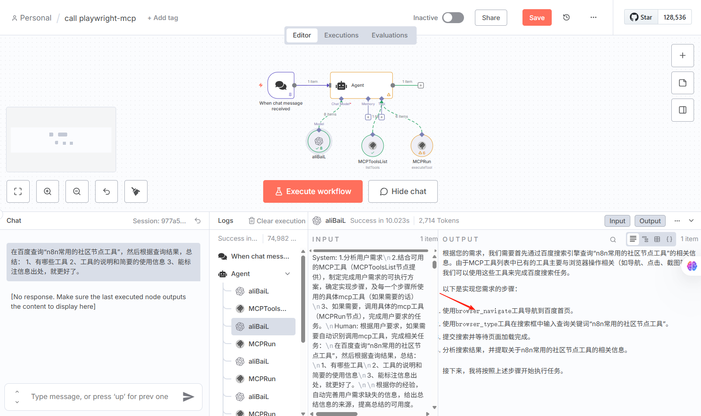Select the chat trigger node on canvas

[x=281, y=85]
